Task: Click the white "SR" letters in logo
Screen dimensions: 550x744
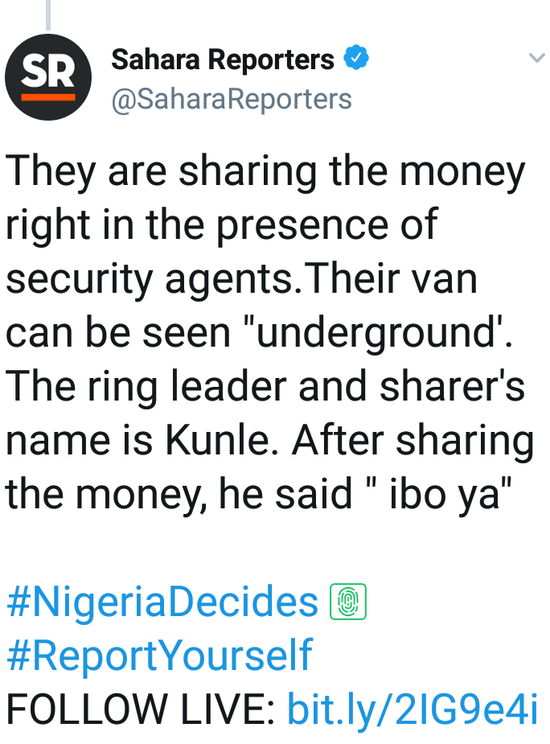Action: coord(48,72)
